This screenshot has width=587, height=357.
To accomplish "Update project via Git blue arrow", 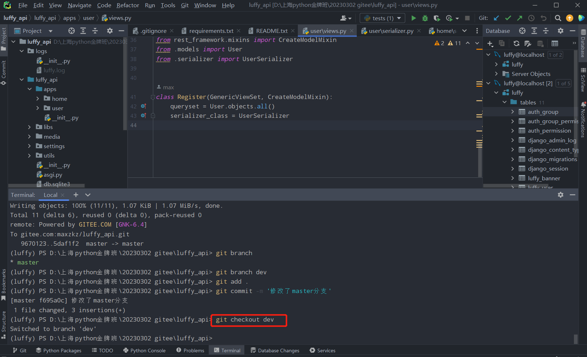I will pyautogui.click(x=496, y=18).
